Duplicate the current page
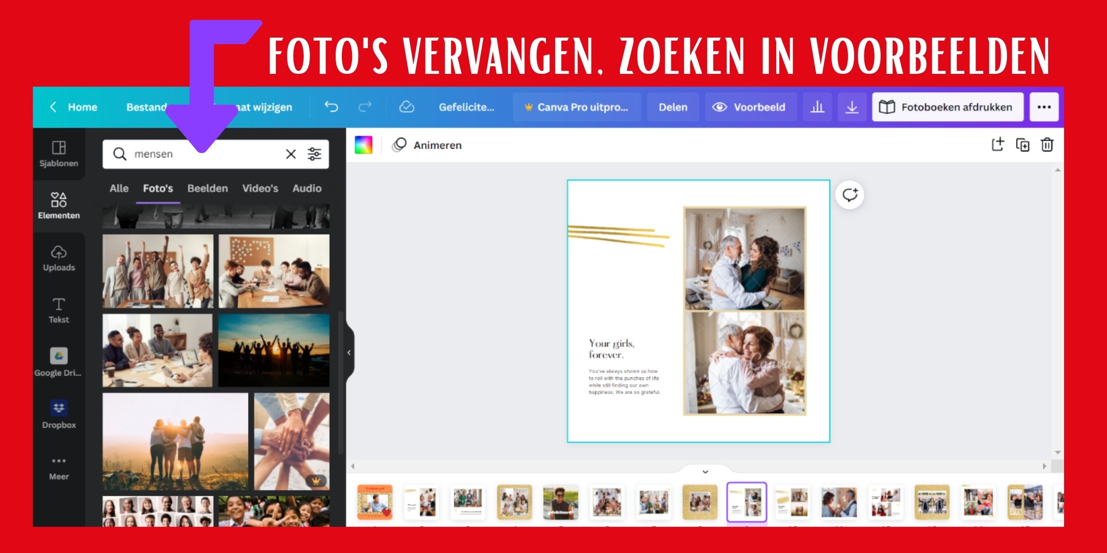This screenshot has height=553, width=1107. (x=1022, y=145)
